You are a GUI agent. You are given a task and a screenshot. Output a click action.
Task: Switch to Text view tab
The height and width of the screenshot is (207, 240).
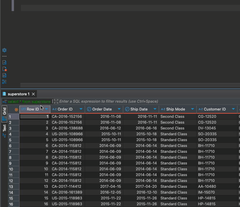pyautogui.click(x=4, y=128)
